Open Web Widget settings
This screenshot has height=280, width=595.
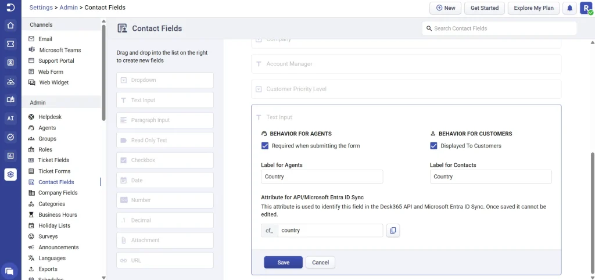pos(54,82)
